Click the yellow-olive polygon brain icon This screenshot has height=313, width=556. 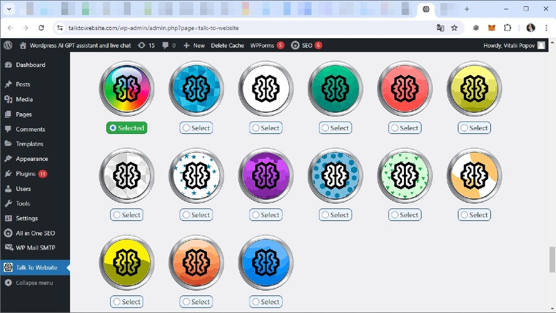pyautogui.click(x=474, y=89)
